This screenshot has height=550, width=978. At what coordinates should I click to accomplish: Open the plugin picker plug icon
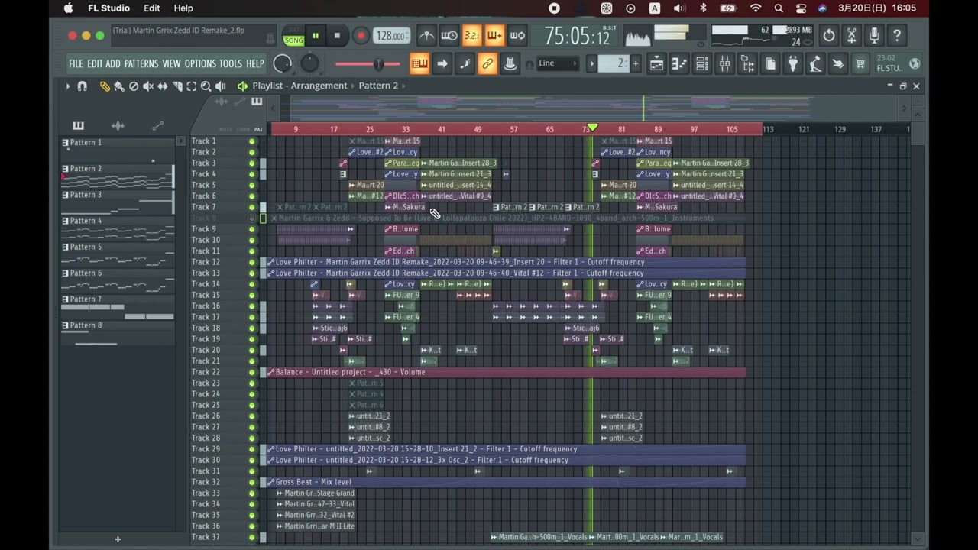793,64
